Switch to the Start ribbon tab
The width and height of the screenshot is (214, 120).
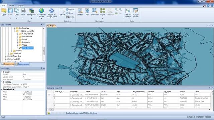click(4, 6)
